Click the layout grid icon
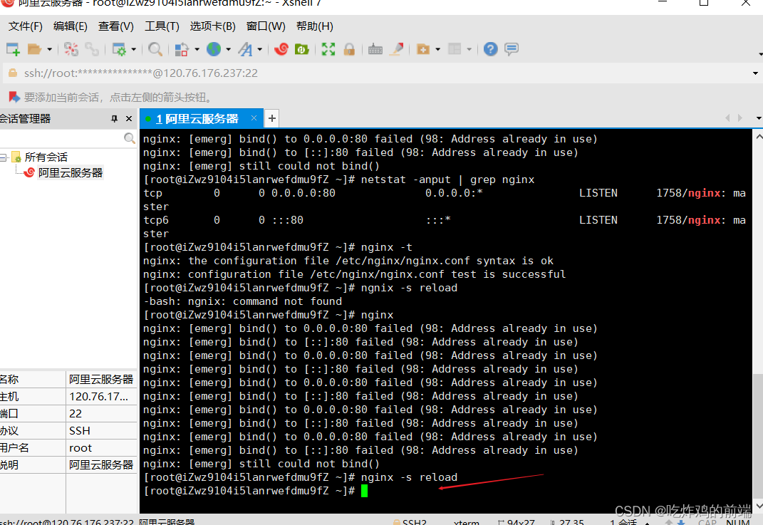 pyautogui.click(x=455, y=49)
